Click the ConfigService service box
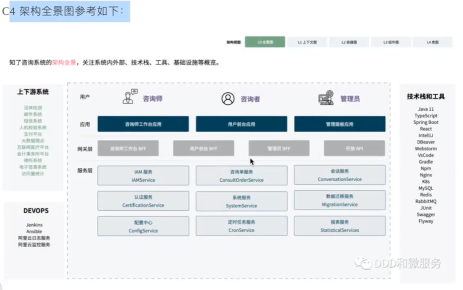 click(x=143, y=226)
